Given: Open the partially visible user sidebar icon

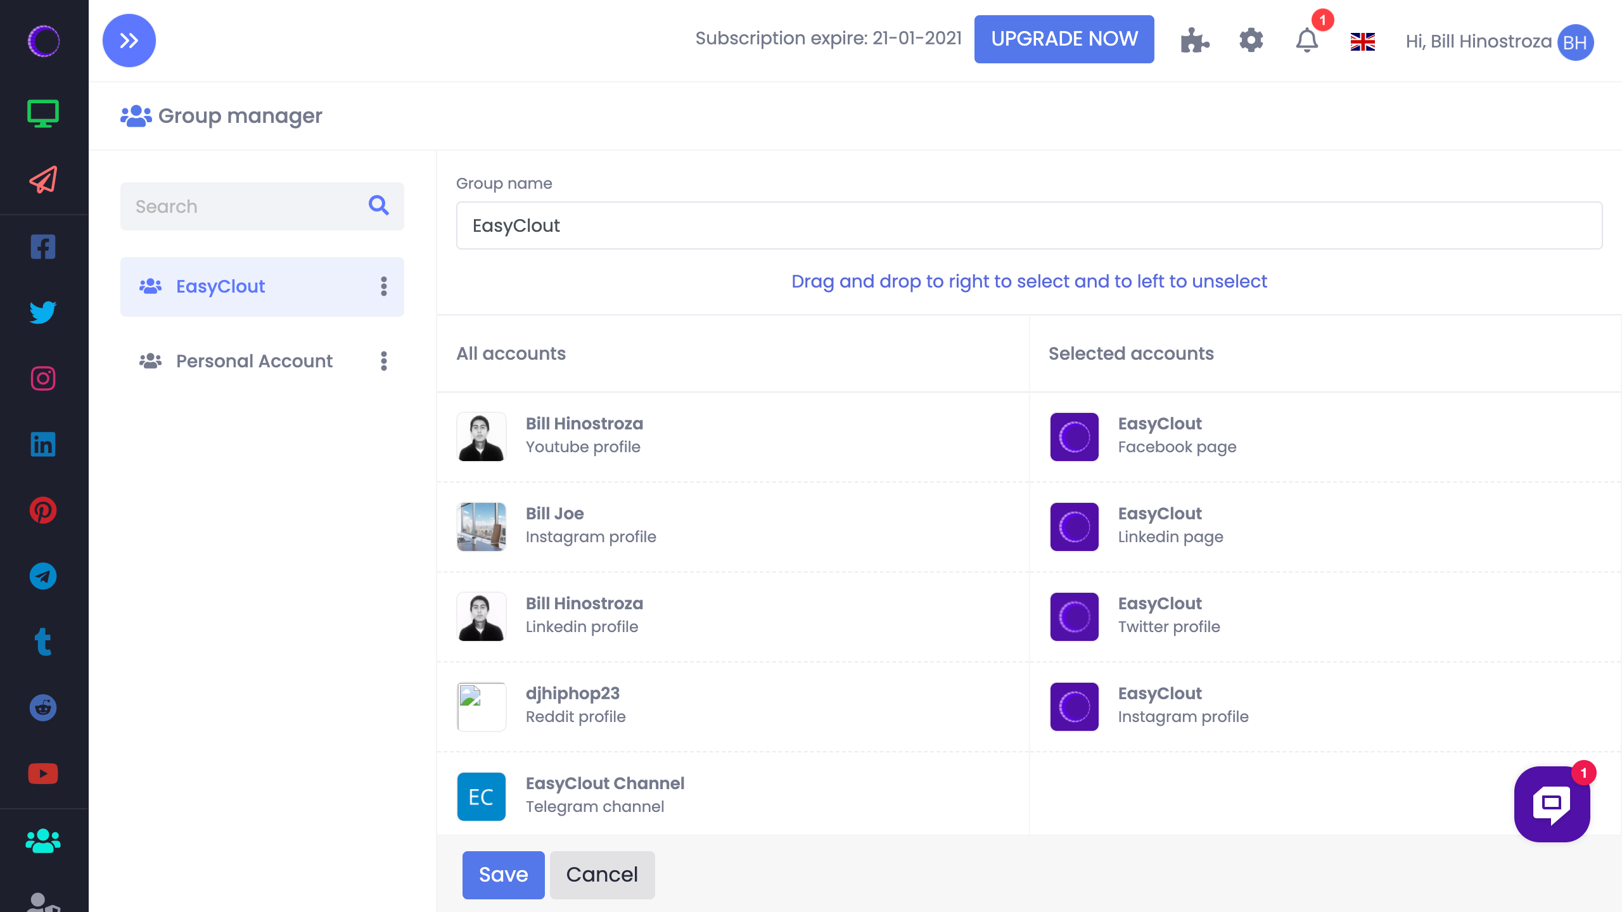Looking at the screenshot, I should click(x=43, y=902).
